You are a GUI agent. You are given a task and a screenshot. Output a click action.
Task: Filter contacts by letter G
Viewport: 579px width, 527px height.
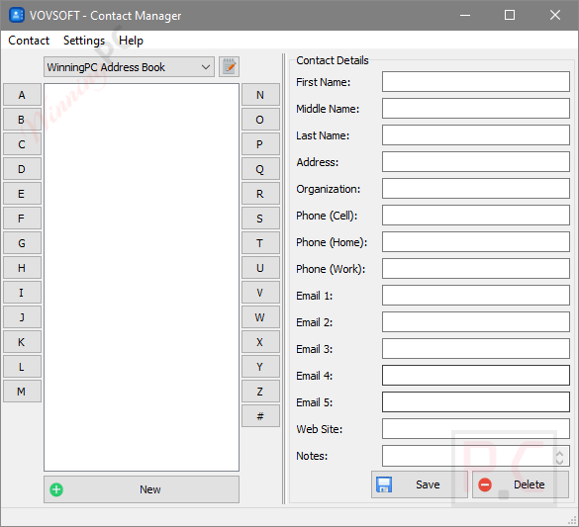pos(22,243)
